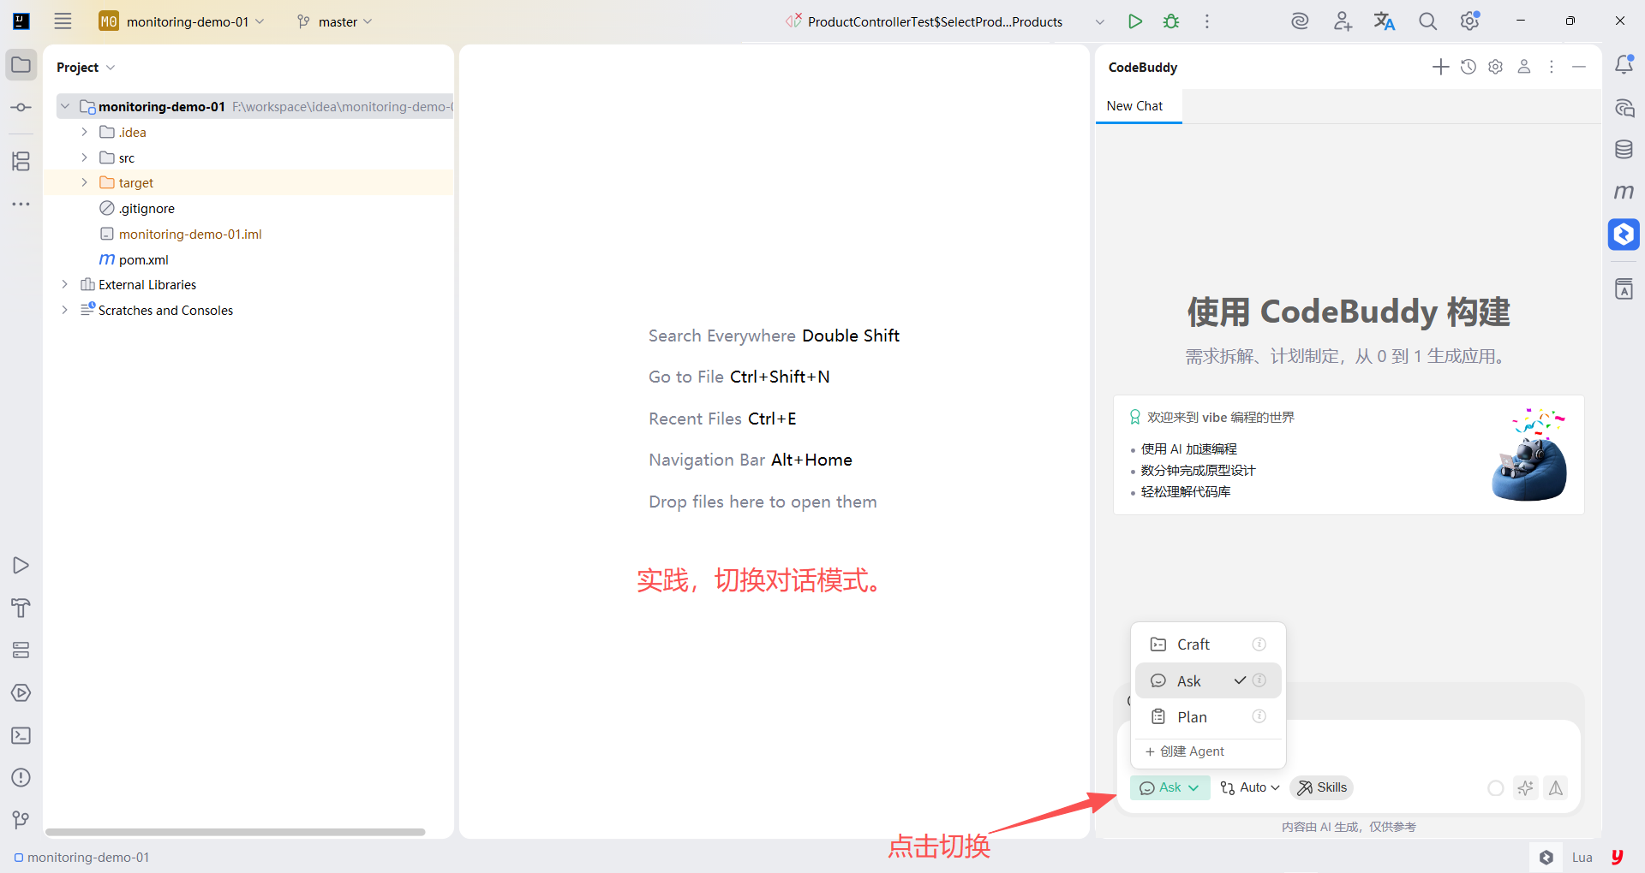The image size is (1645, 873).
Task: Open the Ask mode dropdown
Action: coord(1169,788)
